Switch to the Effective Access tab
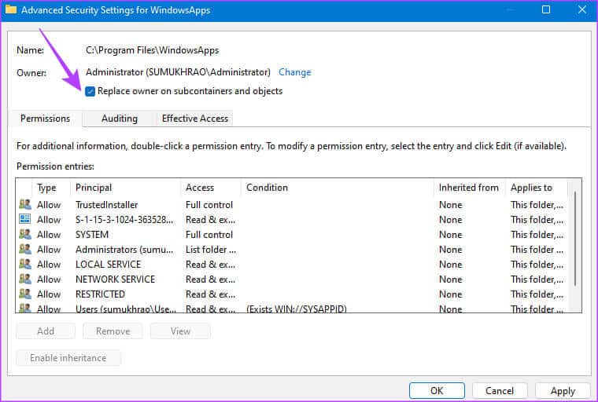Screen dimensions: 598x402 195,119
